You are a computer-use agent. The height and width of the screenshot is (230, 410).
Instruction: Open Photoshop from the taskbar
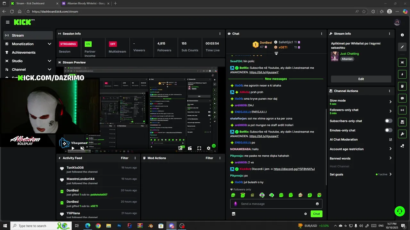pos(119,226)
